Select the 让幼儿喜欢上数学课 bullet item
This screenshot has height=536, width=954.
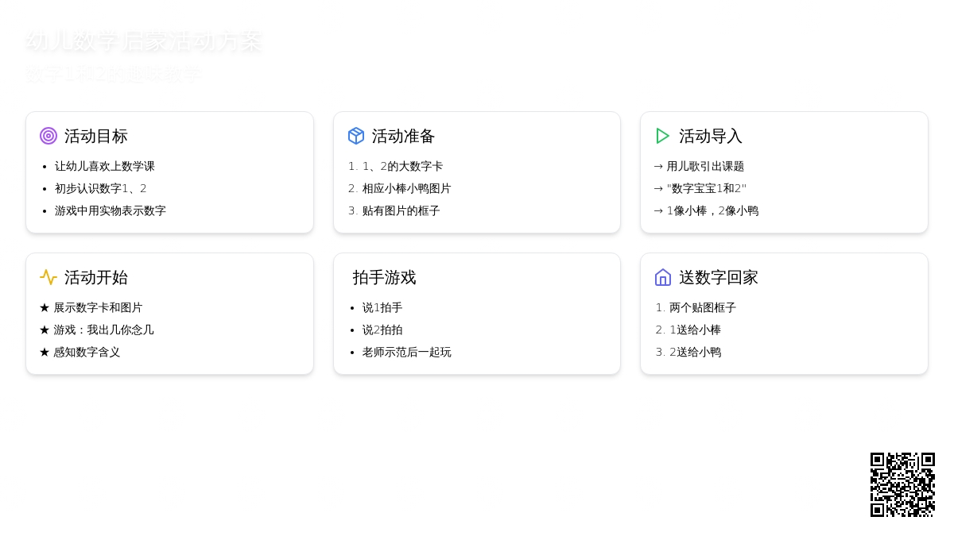click(x=105, y=166)
